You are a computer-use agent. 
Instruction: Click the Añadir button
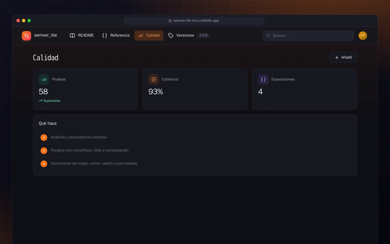pos(343,57)
